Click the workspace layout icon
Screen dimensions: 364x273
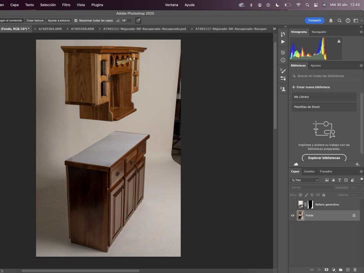[356, 20]
